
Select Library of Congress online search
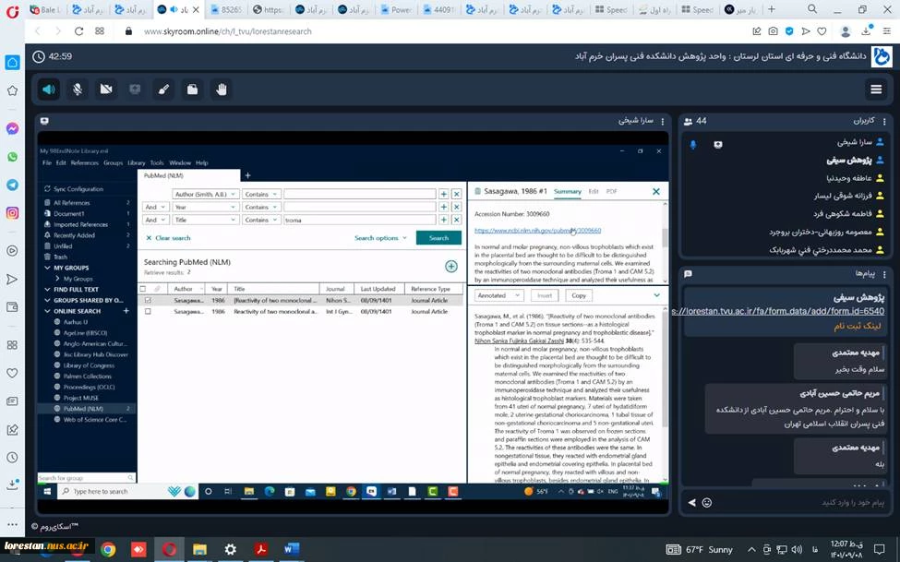click(x=89, y=365)
